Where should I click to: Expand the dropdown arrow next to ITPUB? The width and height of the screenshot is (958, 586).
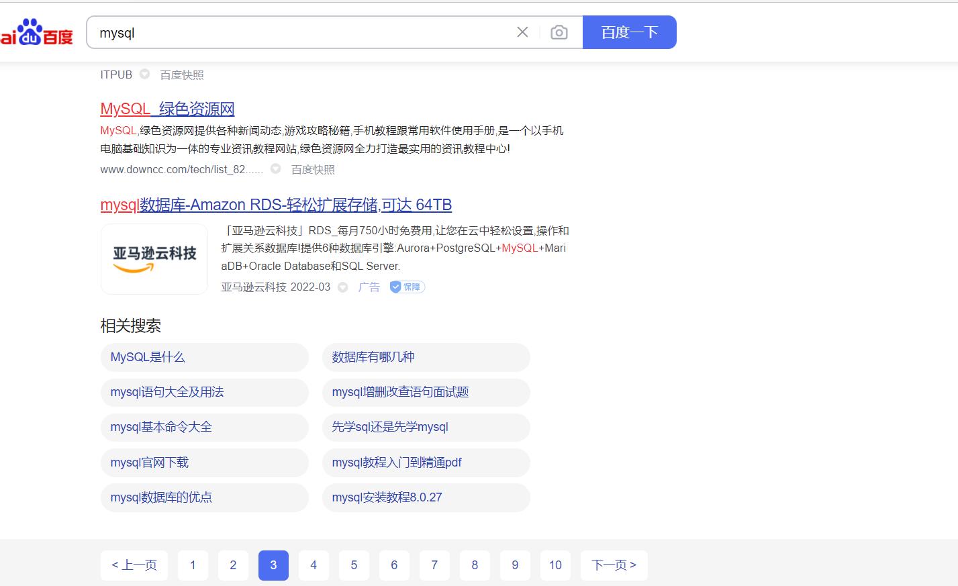tap(144, 75)
